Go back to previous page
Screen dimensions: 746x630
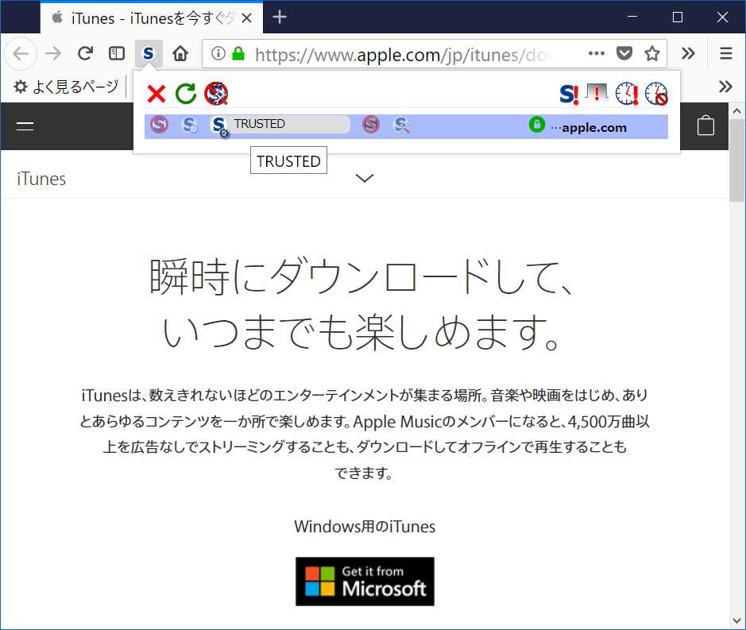21,53
